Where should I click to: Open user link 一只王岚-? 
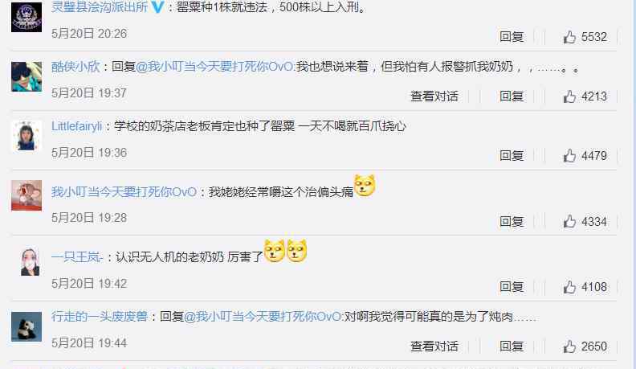click(x=76, y=257)
